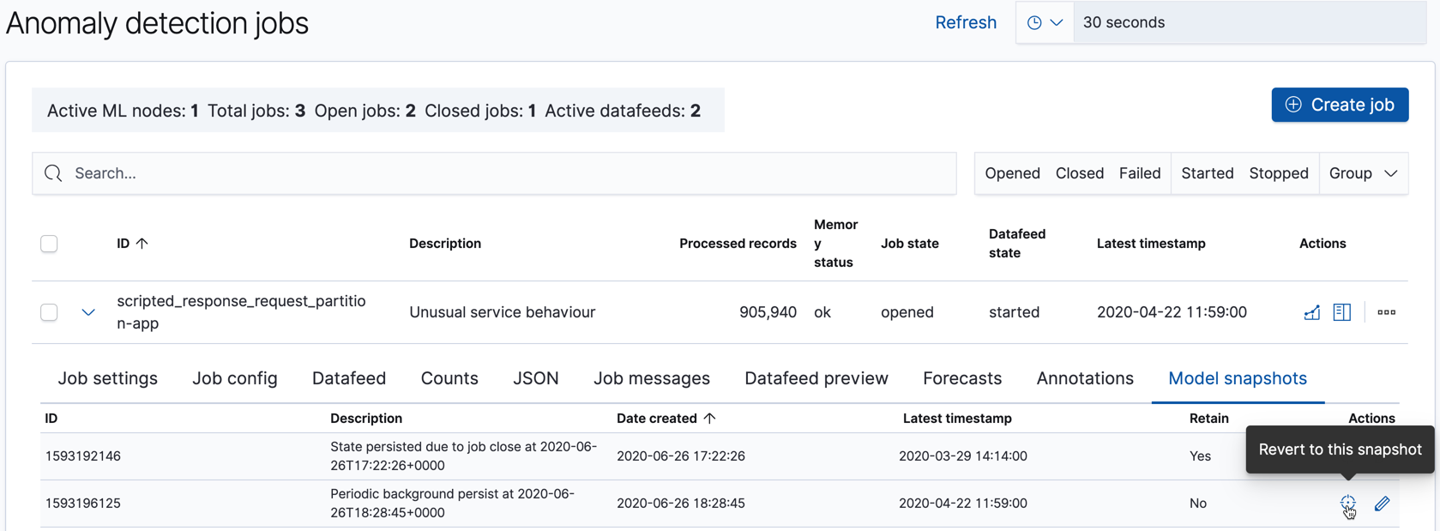Image resolution: width=1440 pixels, height=531 pixels.
Task: Open Anomaly Explorer table icon
Action: tap(1341, 312)
